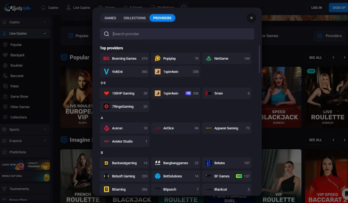Close the providers search dialog
The image size is (348, 203).
[x=251, y=18]
